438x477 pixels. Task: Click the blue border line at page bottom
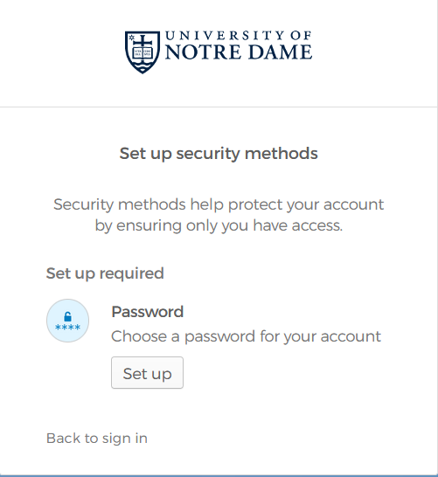[x=219, y=476]
